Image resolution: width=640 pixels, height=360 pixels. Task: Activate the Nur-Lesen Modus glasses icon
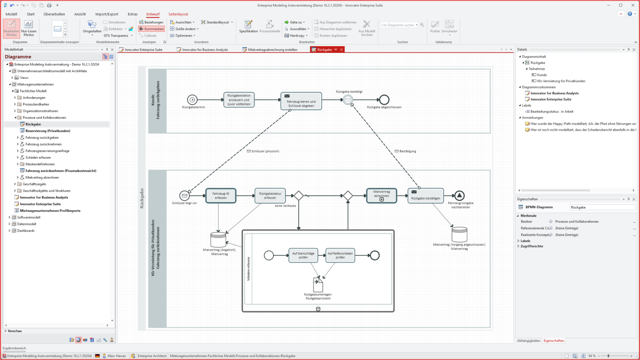point(28,24)
